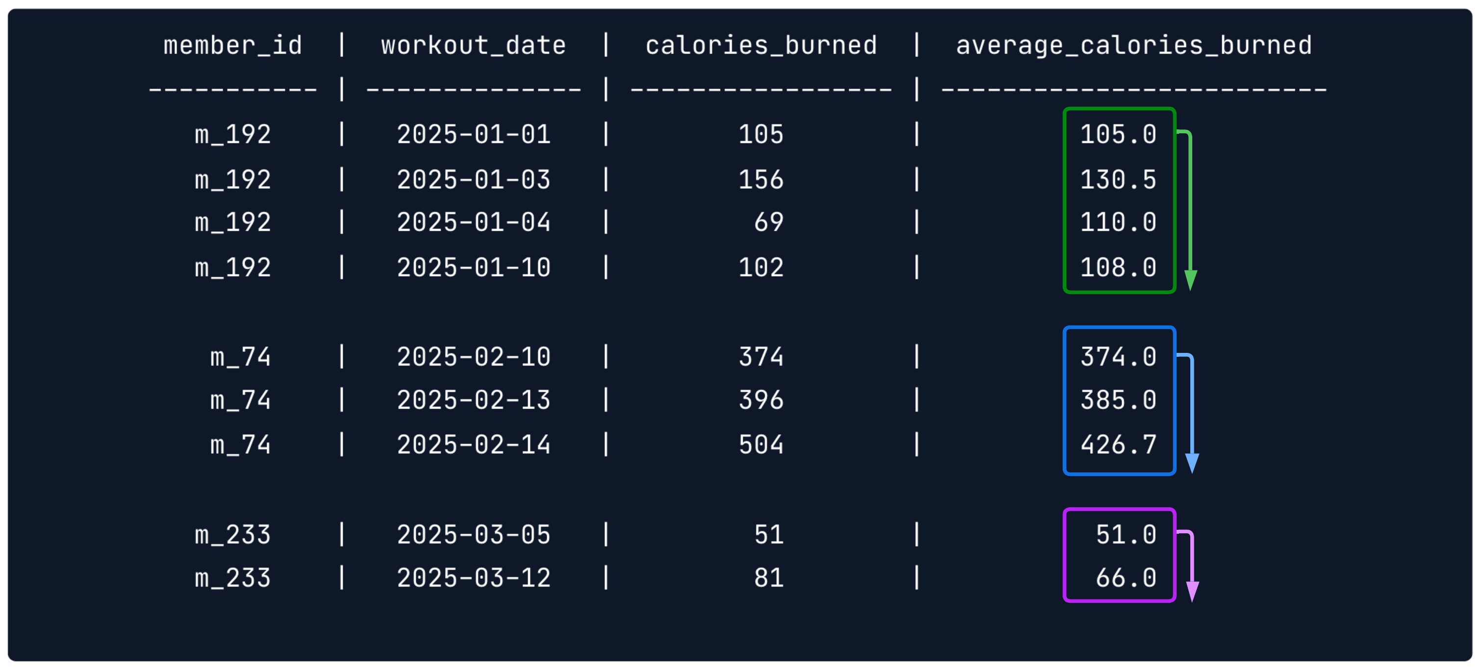Click the m_233 cell in the 2025-03-05 row
This screenshot has height=670, width=1482.
point(232,535)
